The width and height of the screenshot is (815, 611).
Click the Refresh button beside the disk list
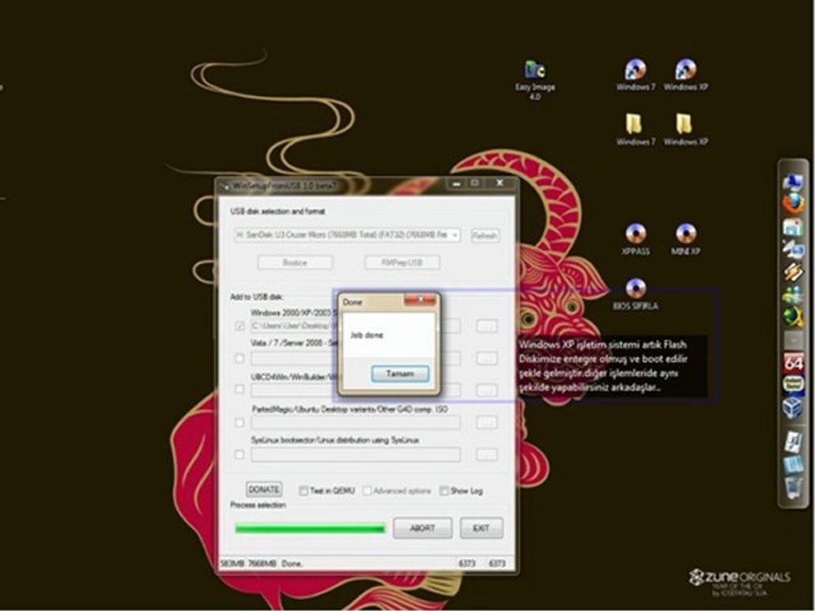[485, 235]
